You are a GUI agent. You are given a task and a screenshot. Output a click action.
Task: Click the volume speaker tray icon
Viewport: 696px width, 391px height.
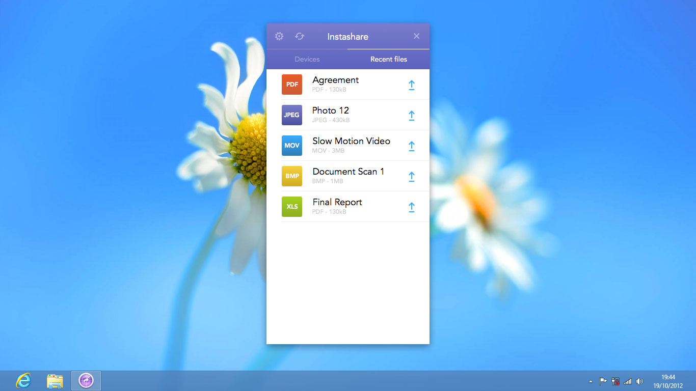(x=640, y=381)
